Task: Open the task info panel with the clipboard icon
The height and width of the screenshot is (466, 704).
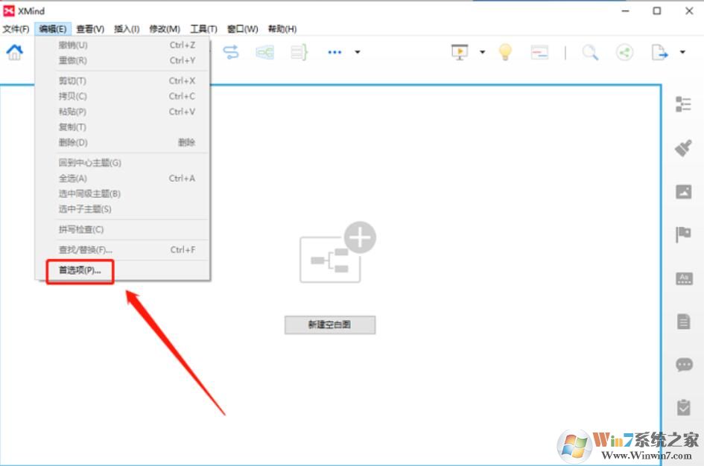Action: coord(684,407)
